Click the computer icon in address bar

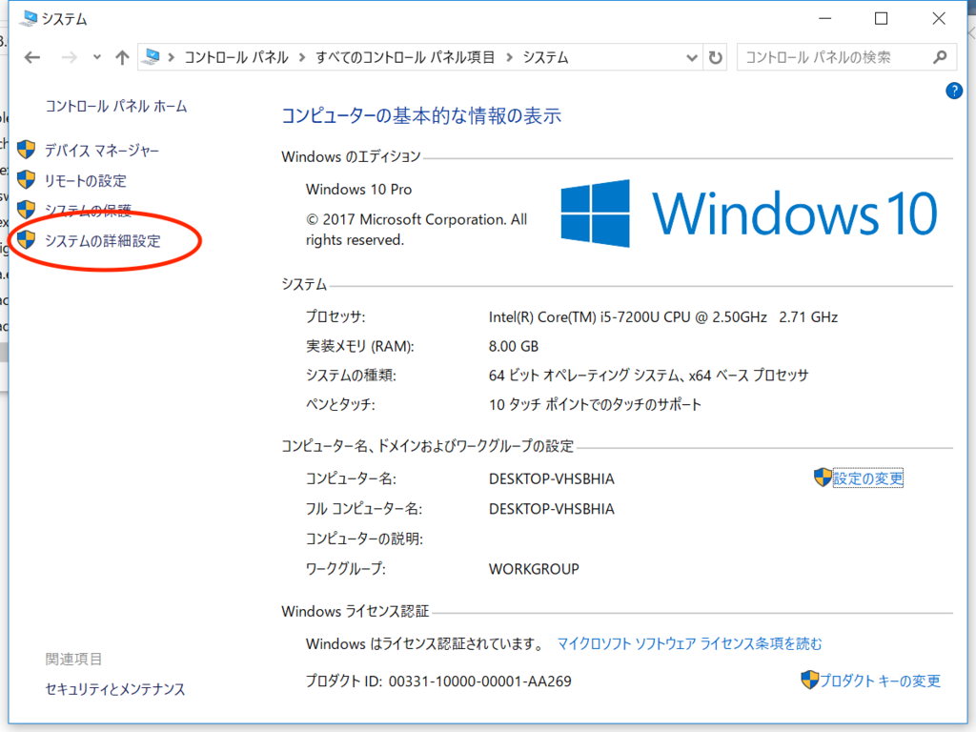(x=151, y=57)
